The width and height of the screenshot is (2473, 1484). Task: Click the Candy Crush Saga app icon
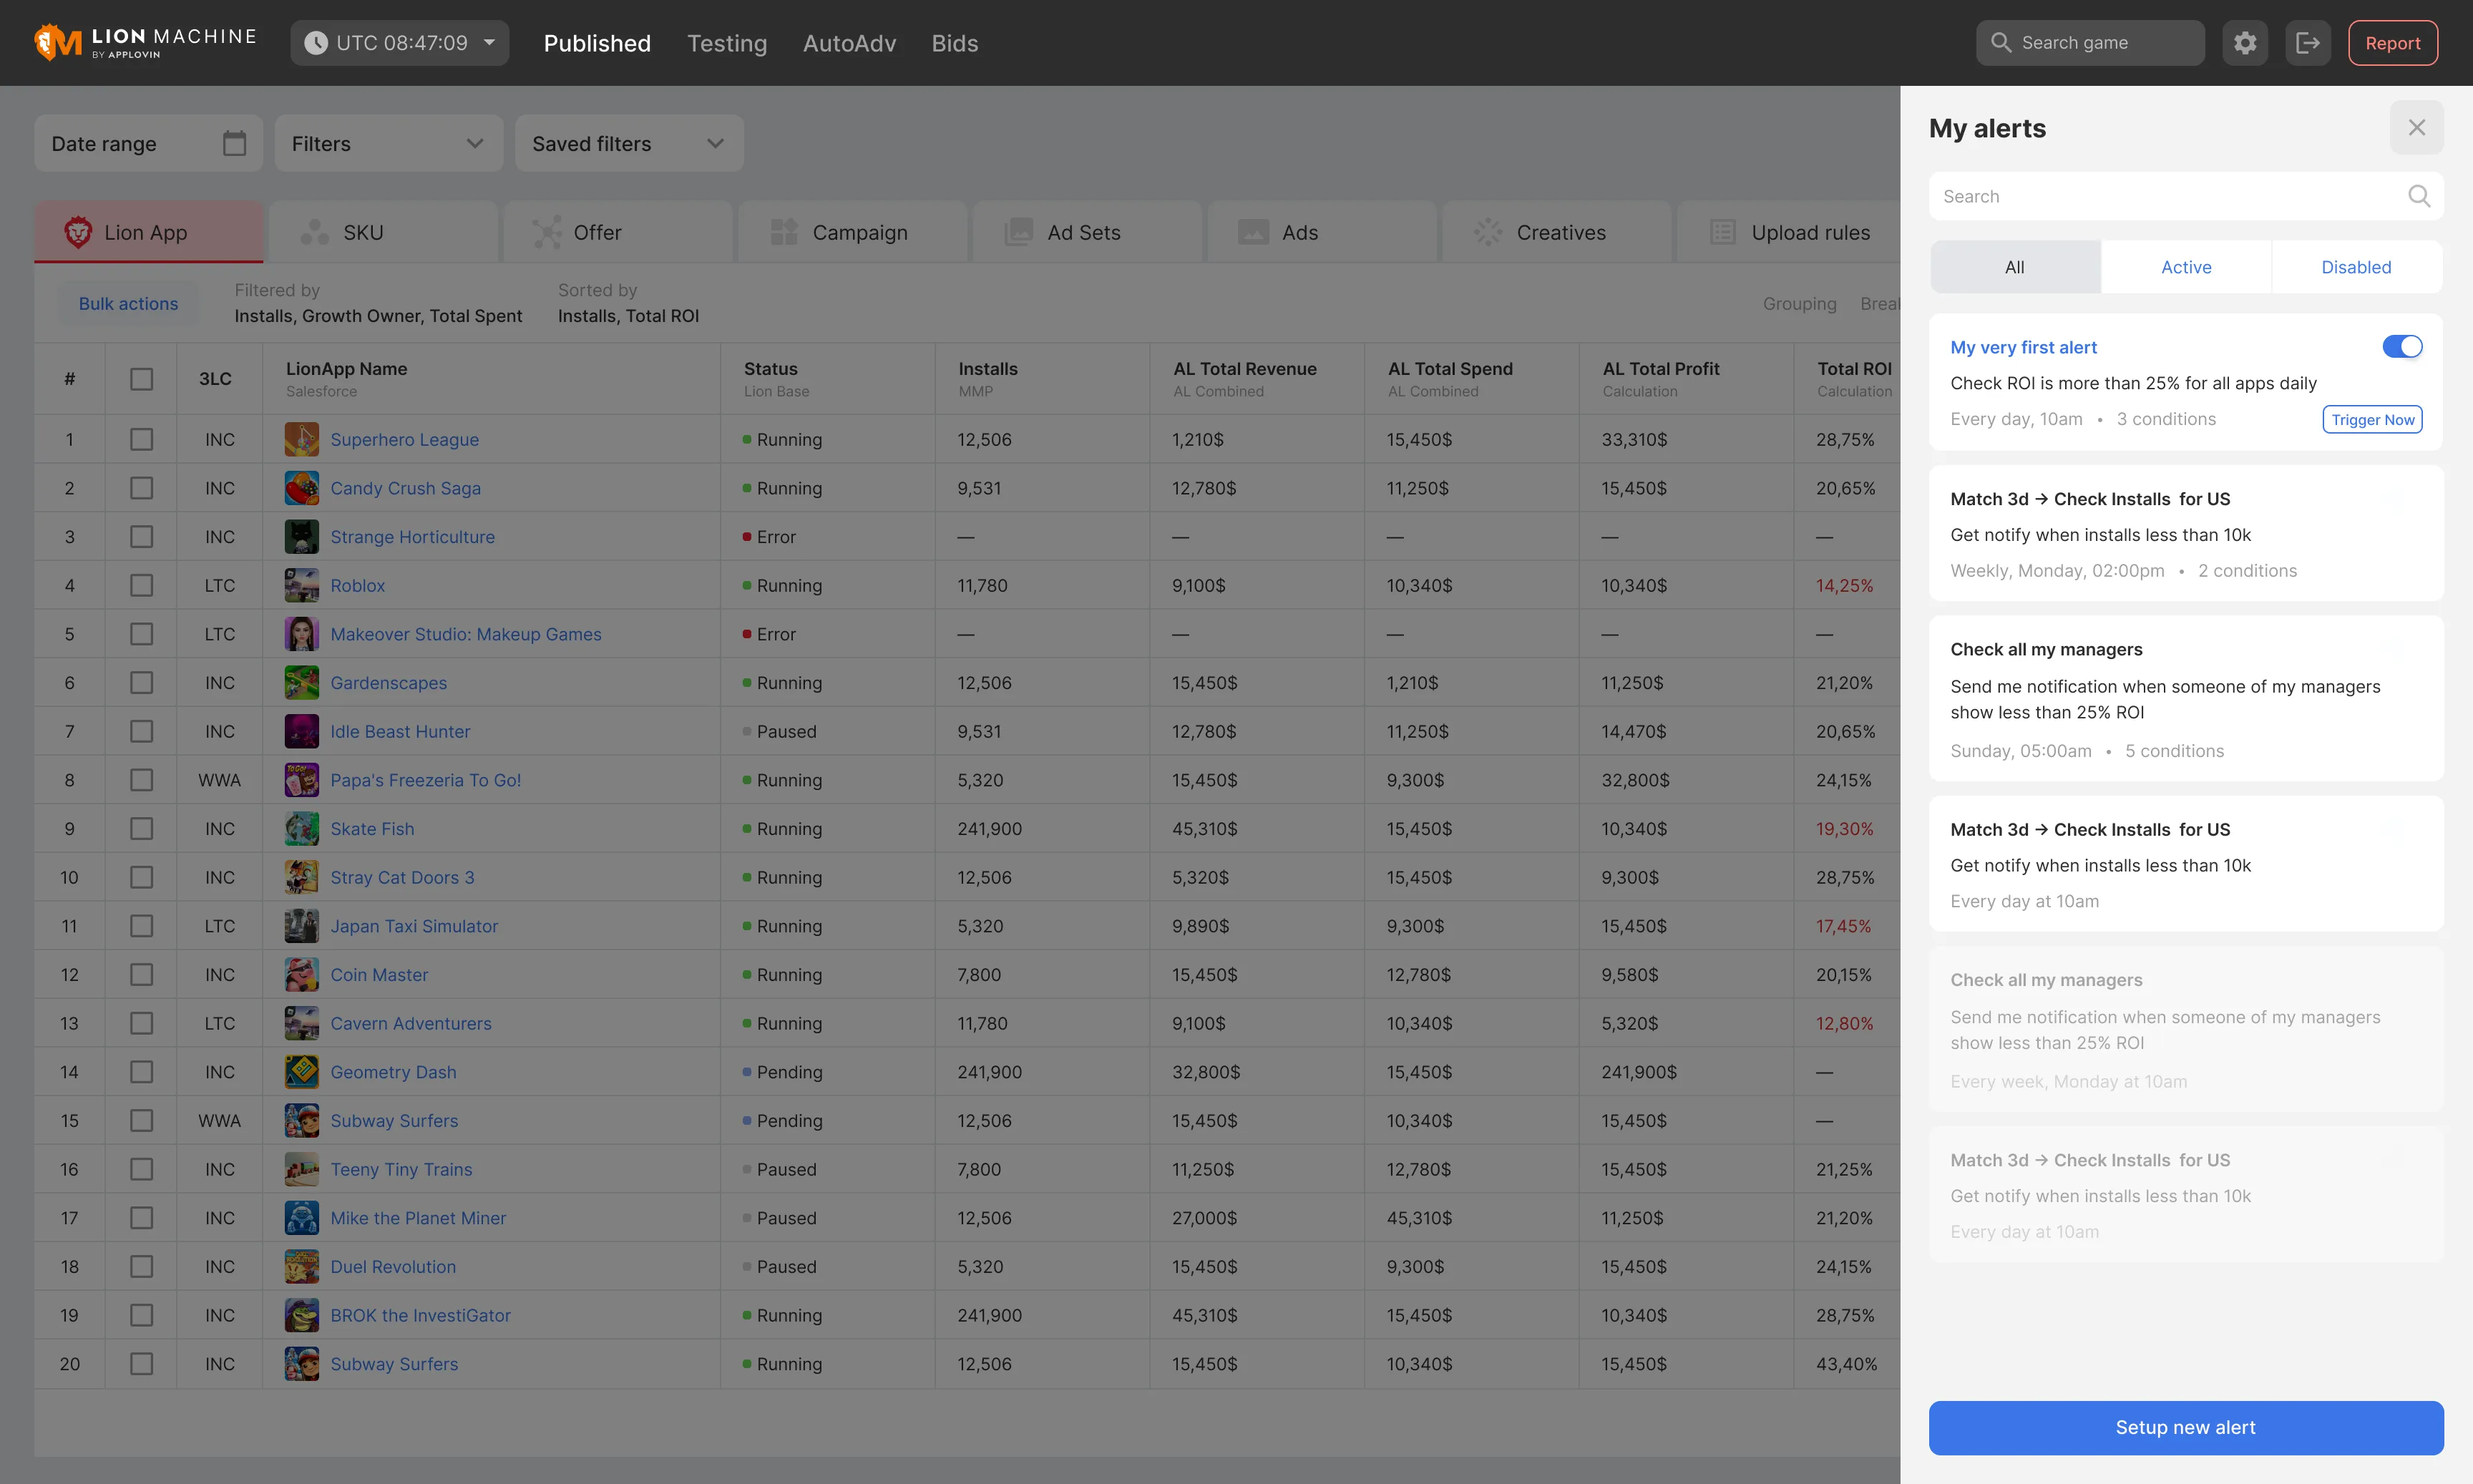301,488
